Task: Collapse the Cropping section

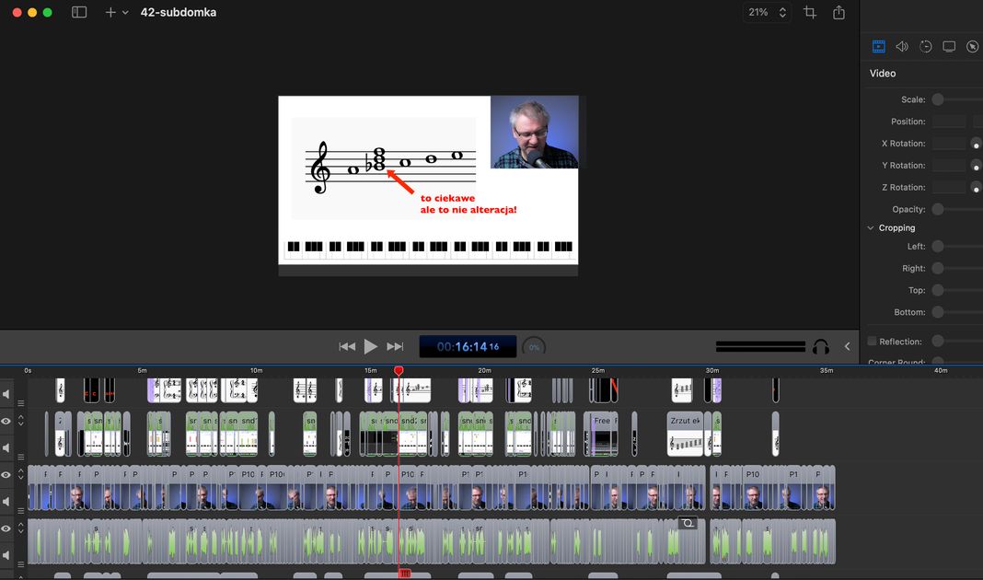Action: [871, 228]
